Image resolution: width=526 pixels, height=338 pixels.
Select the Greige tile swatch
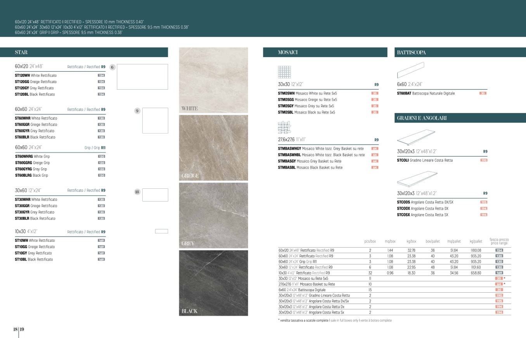click(x=213, y=148)
